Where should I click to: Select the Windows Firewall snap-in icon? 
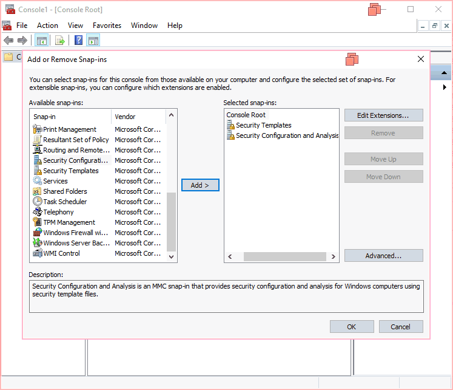38,233
